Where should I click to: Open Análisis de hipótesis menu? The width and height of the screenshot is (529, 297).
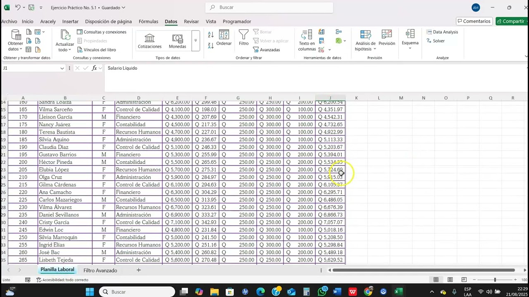click(x=366, y=41)
